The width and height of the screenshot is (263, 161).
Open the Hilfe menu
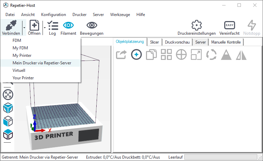(141, 15)
